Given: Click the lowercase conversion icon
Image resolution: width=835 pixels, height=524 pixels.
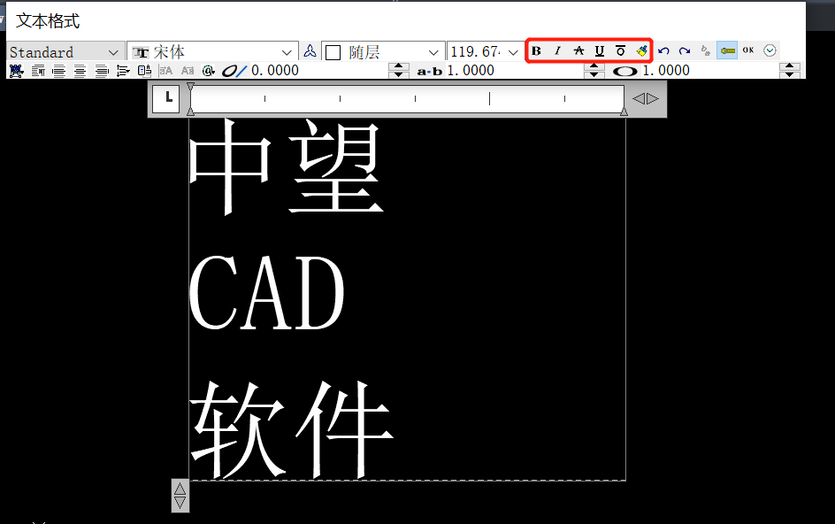Looking at the screenshot, I should [x=188, y=71].
